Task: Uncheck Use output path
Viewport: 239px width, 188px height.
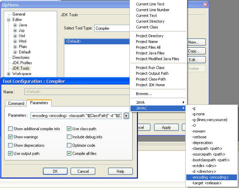Action: pos(10,153)
